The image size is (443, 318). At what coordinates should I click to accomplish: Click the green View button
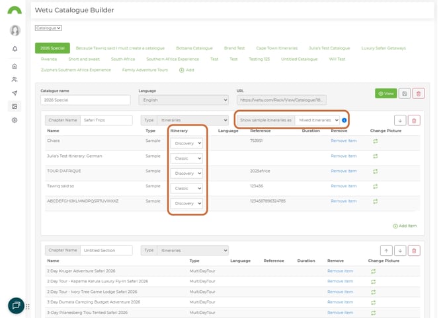coord(385,94)
